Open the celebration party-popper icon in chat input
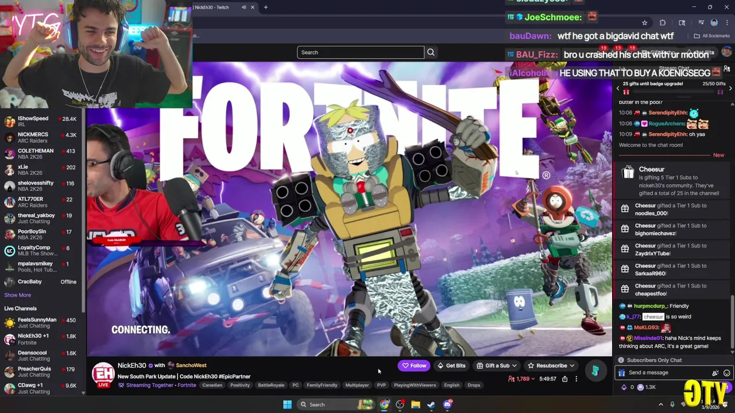Image resolution: width=735 pixels, height=413 pixels. pos(715,373)
